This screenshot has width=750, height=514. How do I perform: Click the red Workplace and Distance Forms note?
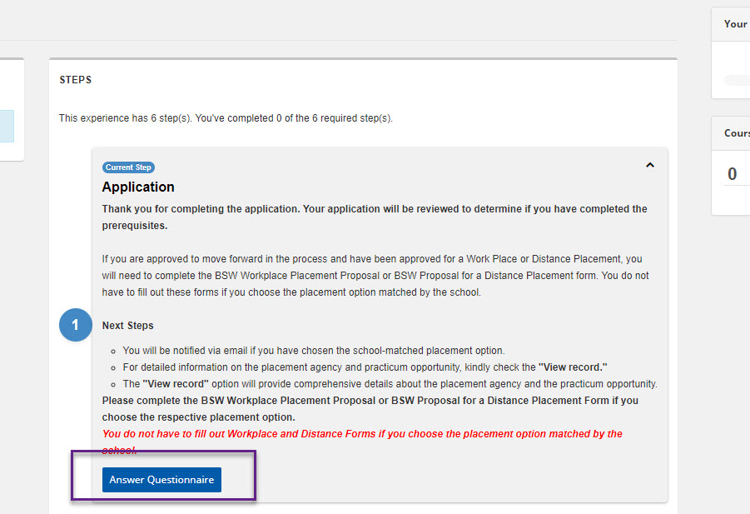pyautogui.click(x=362, y=434)
